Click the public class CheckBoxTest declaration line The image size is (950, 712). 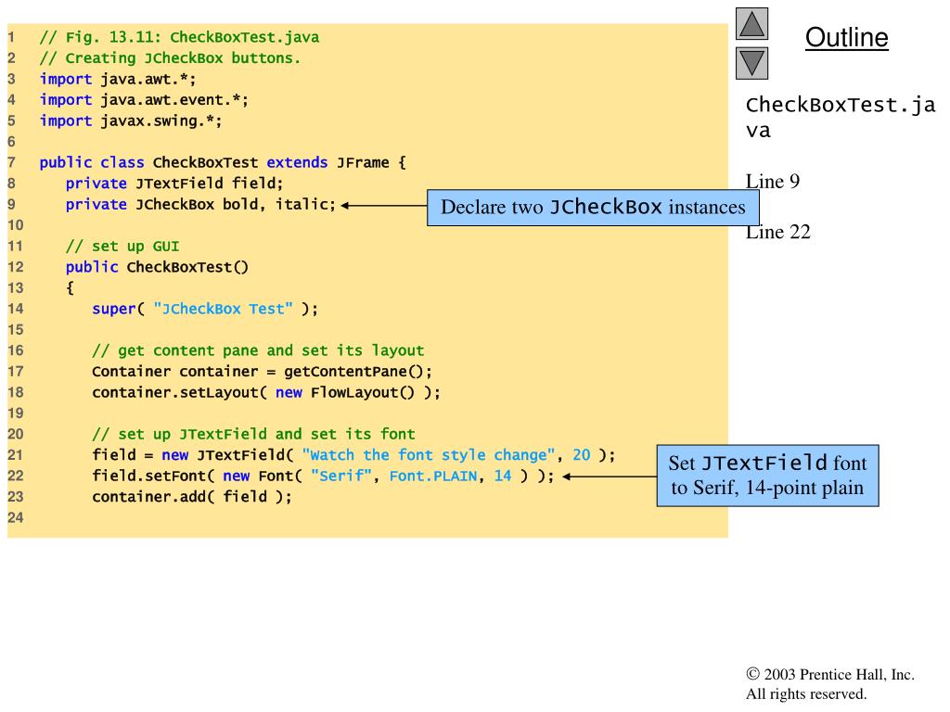coord(223,163)
